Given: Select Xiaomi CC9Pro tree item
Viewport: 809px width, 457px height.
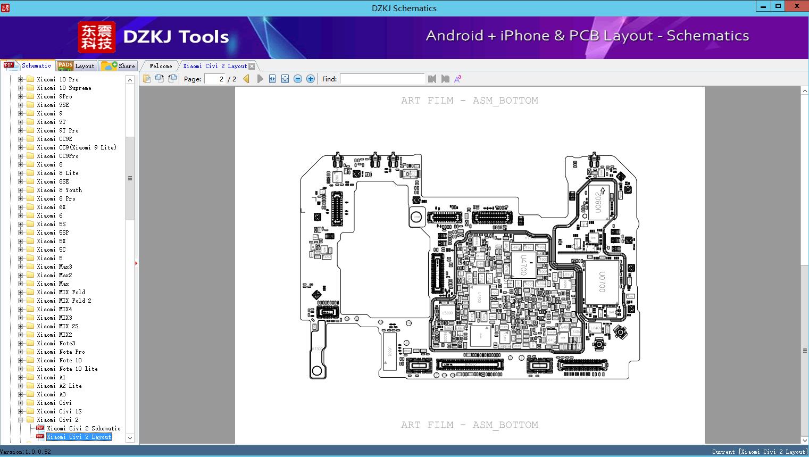Looking at the screenshot, I should tap(57, 156).
